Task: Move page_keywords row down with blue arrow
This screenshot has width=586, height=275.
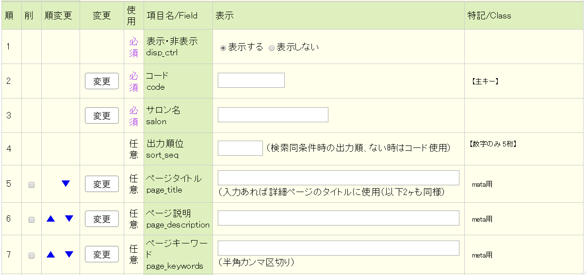Action: (69, 254)
